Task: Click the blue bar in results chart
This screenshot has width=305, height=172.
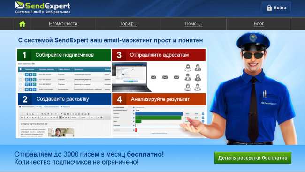Action: pyautogui.click(x=159, y=114)
